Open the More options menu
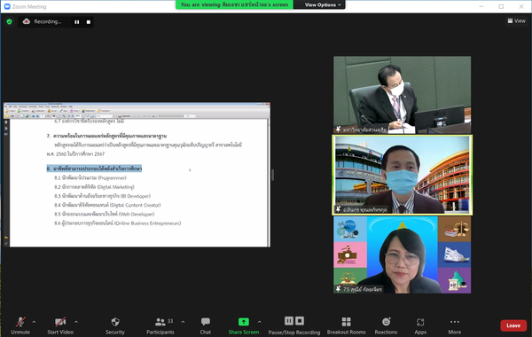Screen dimensions: 532x337 pos(454,325)
